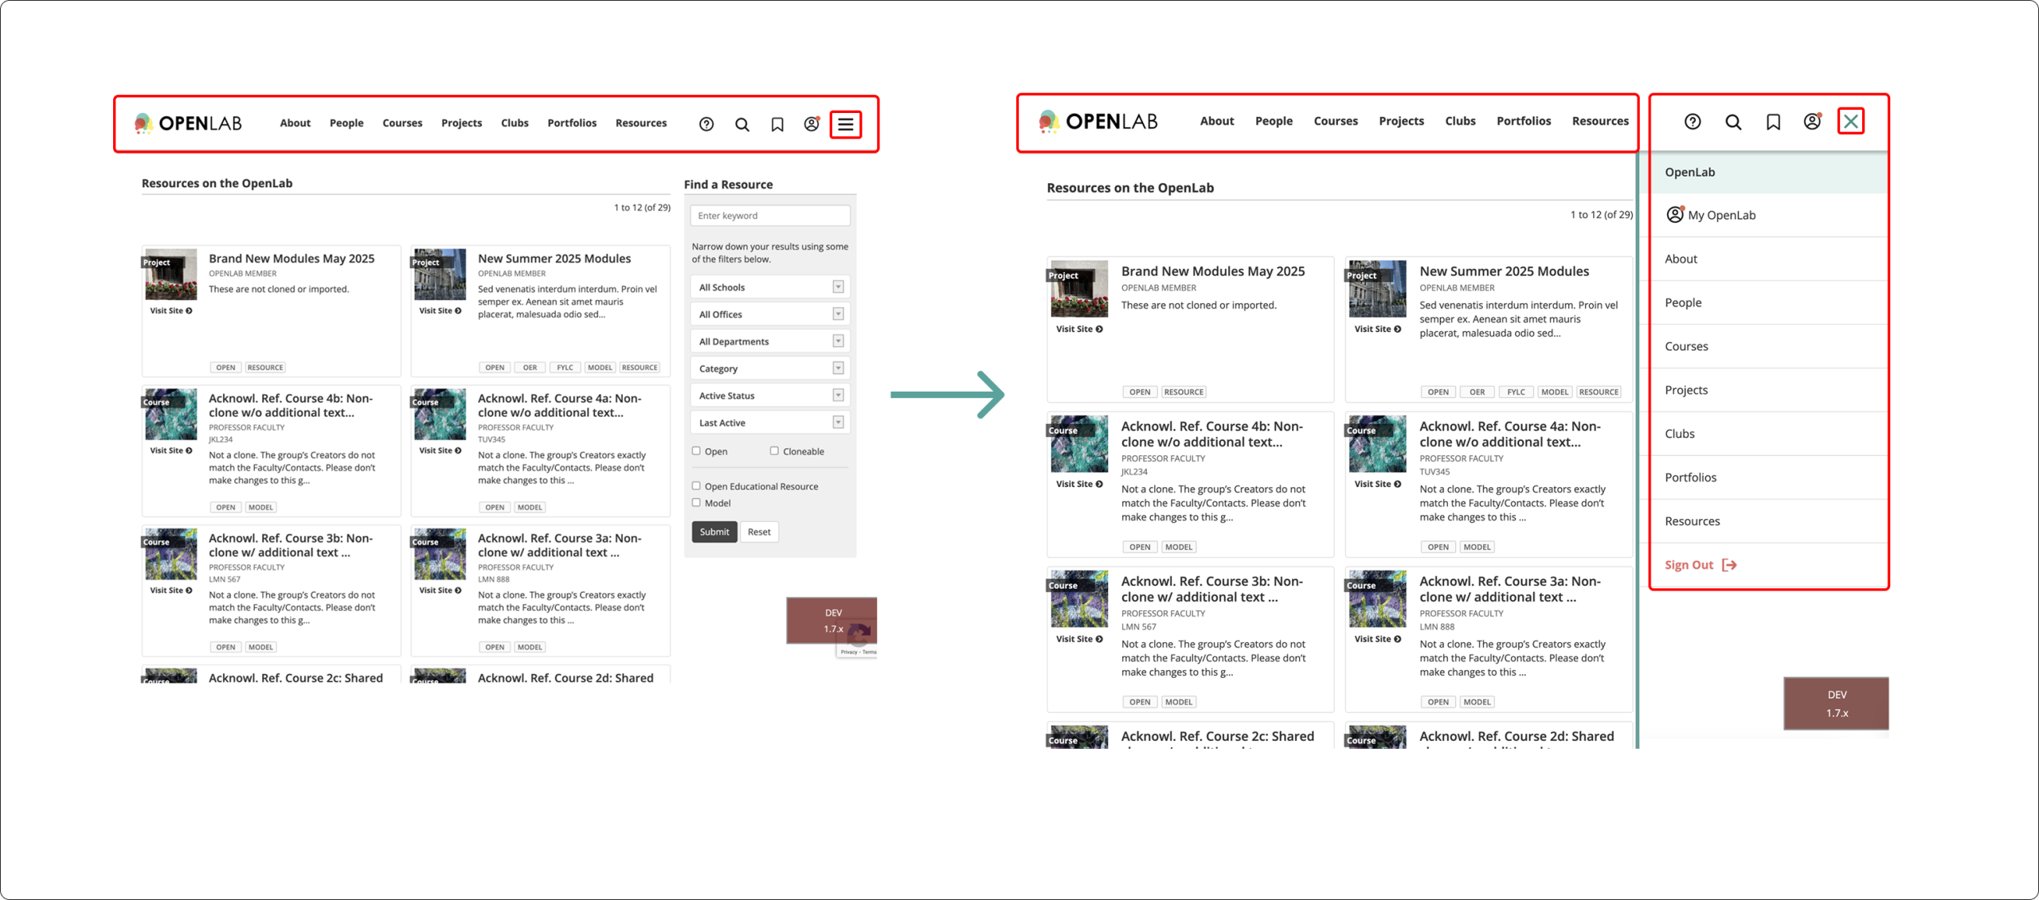Click bookmark icon next to hamburger menu
The height and width of the screenshot is (900, 2039).
click(x=777, y=124)
